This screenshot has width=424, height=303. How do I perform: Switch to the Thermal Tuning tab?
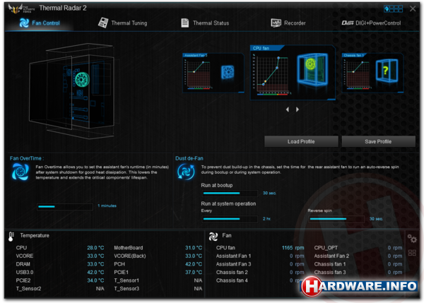click(122, 23)
